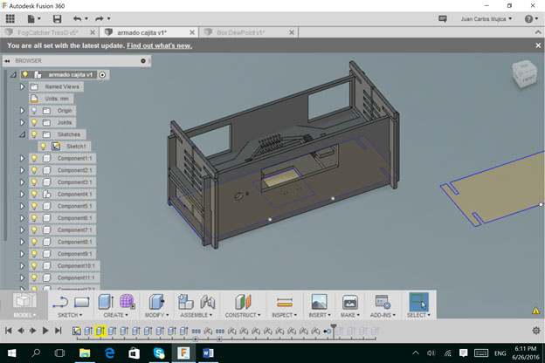This screenshot has height=363, width=545.
Task: Click the Redo arrow
Action: coord(100,18)
